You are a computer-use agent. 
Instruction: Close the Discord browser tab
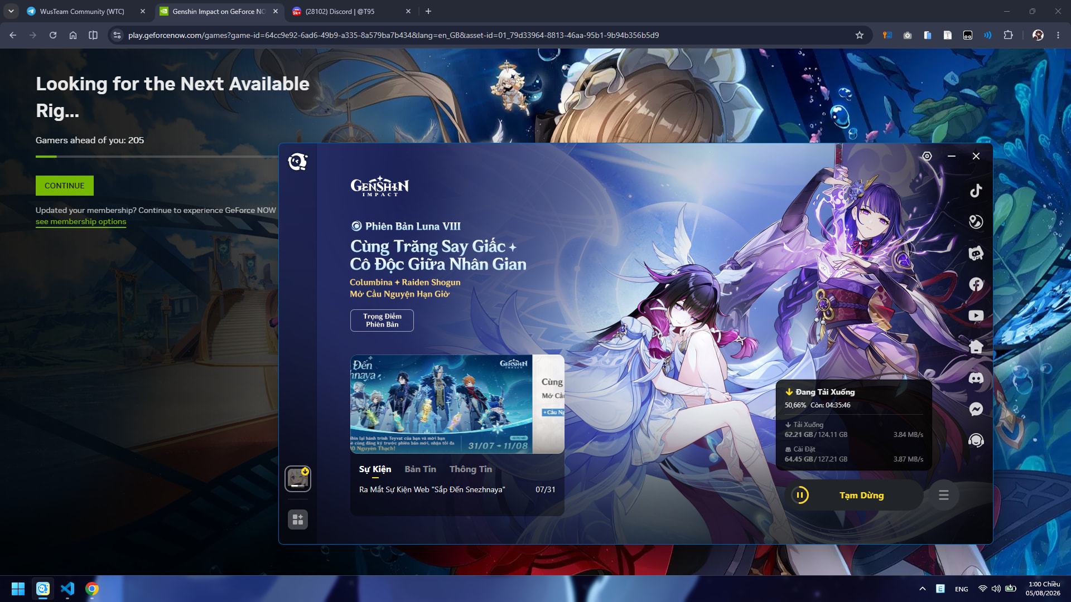pyautogui.click(x=408, y=11)
